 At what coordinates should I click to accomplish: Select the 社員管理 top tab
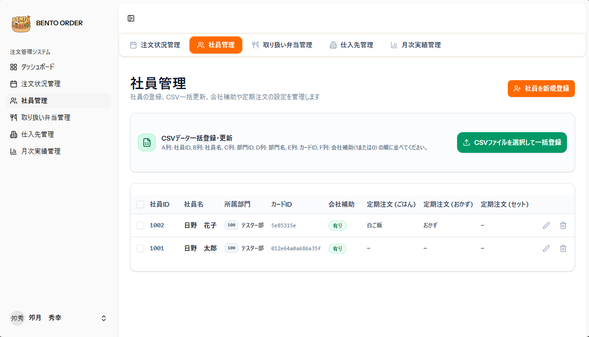tap(216, 45)
